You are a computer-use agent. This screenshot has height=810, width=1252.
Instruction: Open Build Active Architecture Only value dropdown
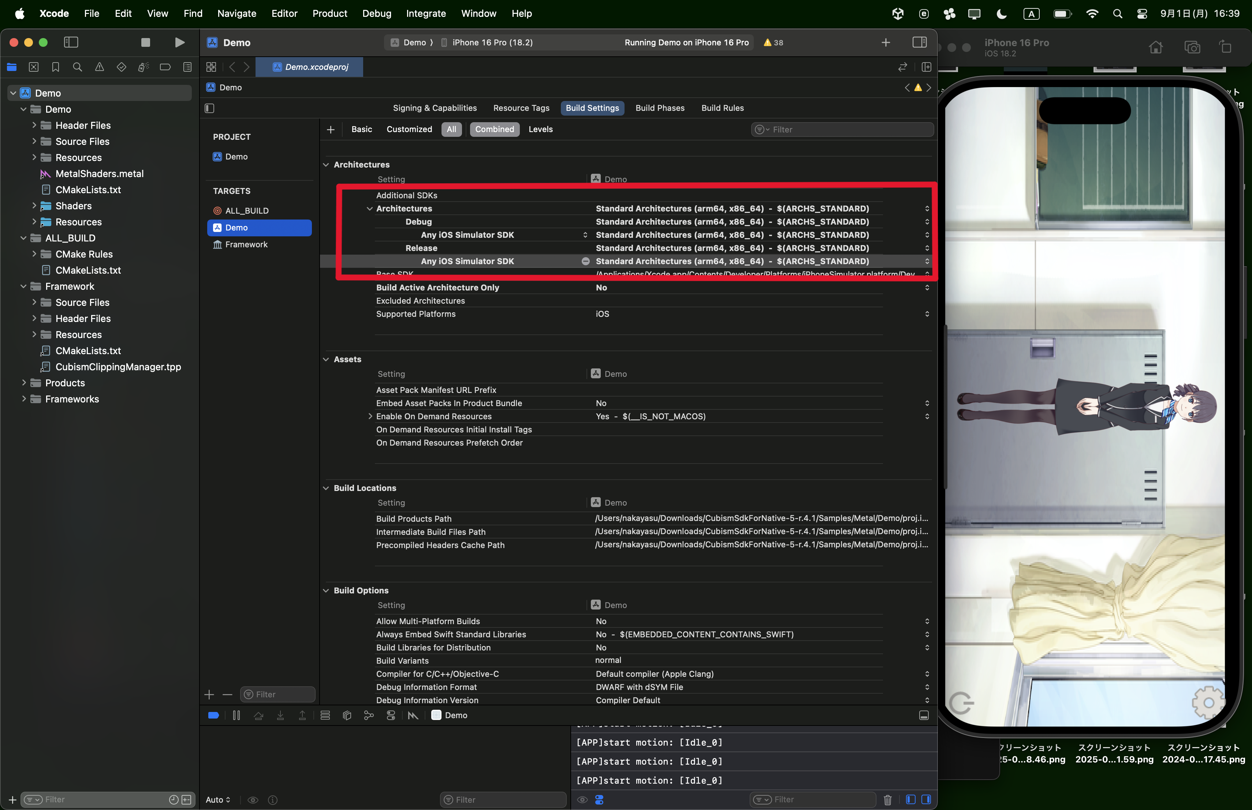pos(927,288)
